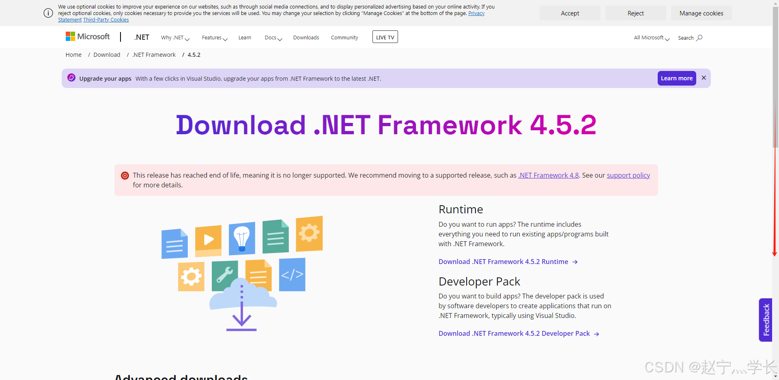Viewport: 779px width, 380px height.
Task: Open the support policy link
Action: pos(628,175)
